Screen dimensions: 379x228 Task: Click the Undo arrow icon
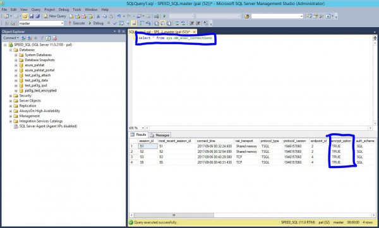(119, 16)
